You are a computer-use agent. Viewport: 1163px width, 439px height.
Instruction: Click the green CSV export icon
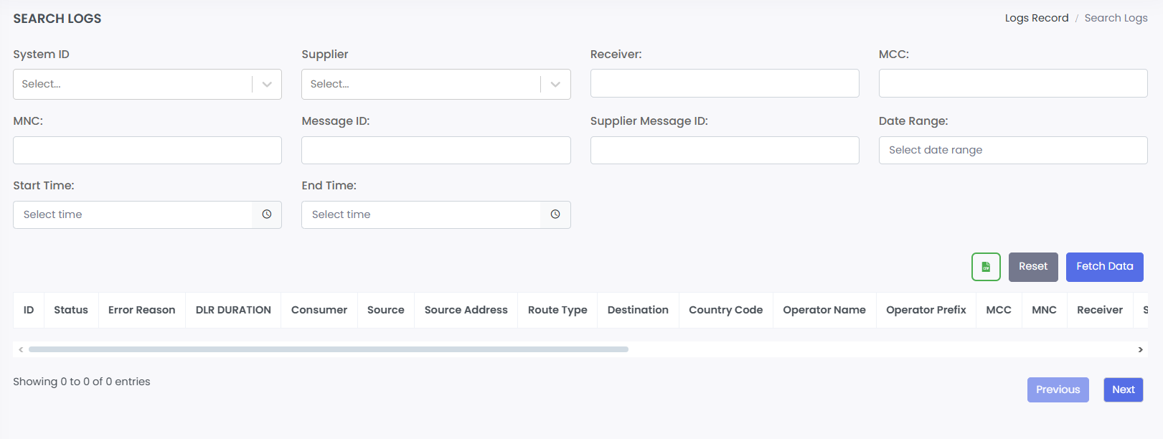click(x=986, y=267)
